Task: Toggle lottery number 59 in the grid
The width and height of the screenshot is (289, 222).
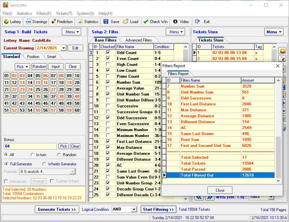Action: click(x=69, y=110)
